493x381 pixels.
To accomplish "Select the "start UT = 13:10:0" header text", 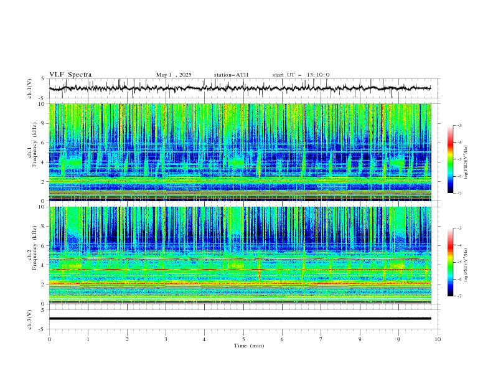I will (x=301, y=75).
